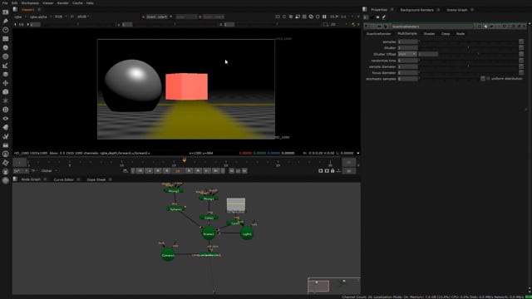Adjust the viewer gain slider
Viewport: 532px width, 299px height.
pyautogui.click(x=78, y=24)
